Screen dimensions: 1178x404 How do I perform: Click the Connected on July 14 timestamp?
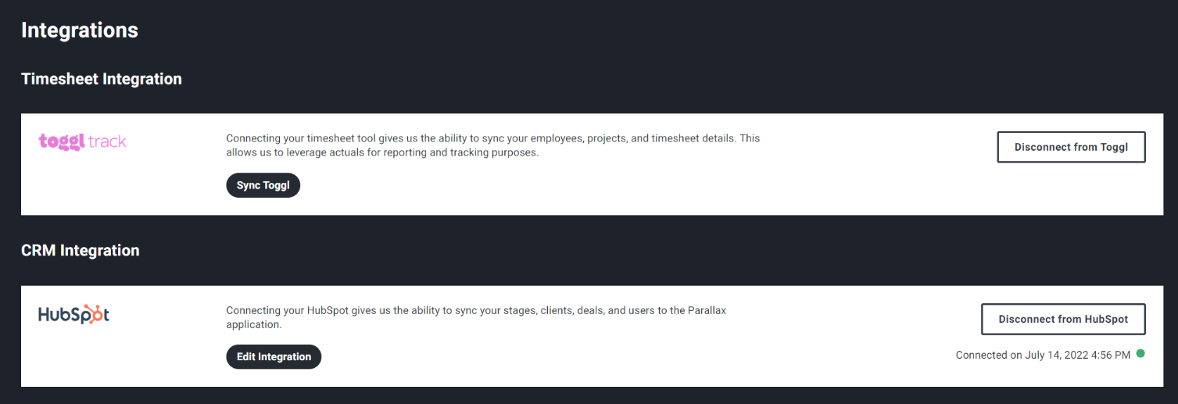1043,355
